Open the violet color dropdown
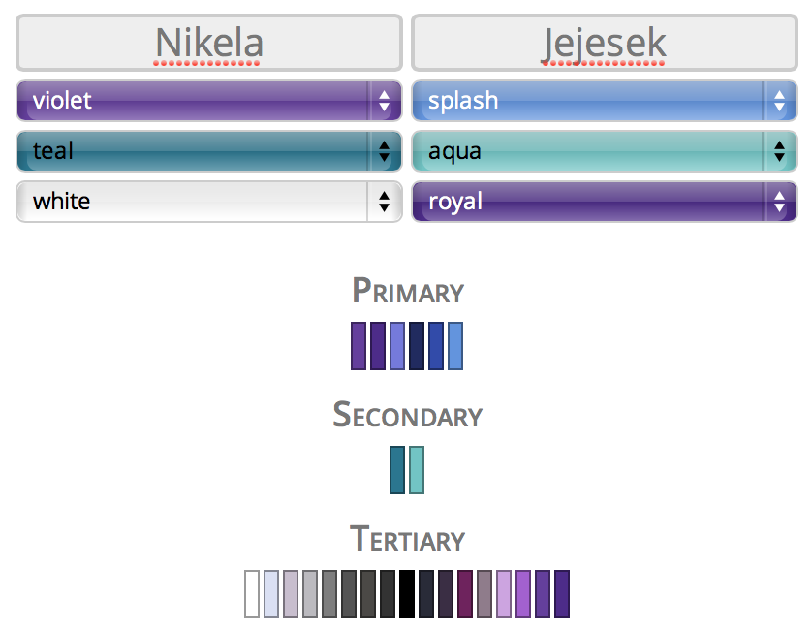This screenshot has height=630, width=812. tap(208, 101)
